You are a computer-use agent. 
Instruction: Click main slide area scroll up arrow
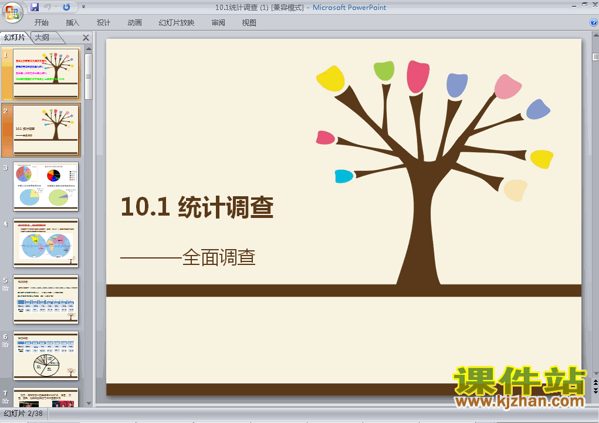point(595,35)
